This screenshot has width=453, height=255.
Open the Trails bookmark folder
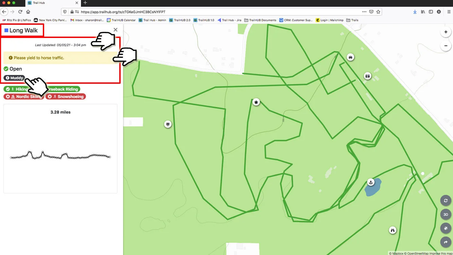click(x=352, y=20)
